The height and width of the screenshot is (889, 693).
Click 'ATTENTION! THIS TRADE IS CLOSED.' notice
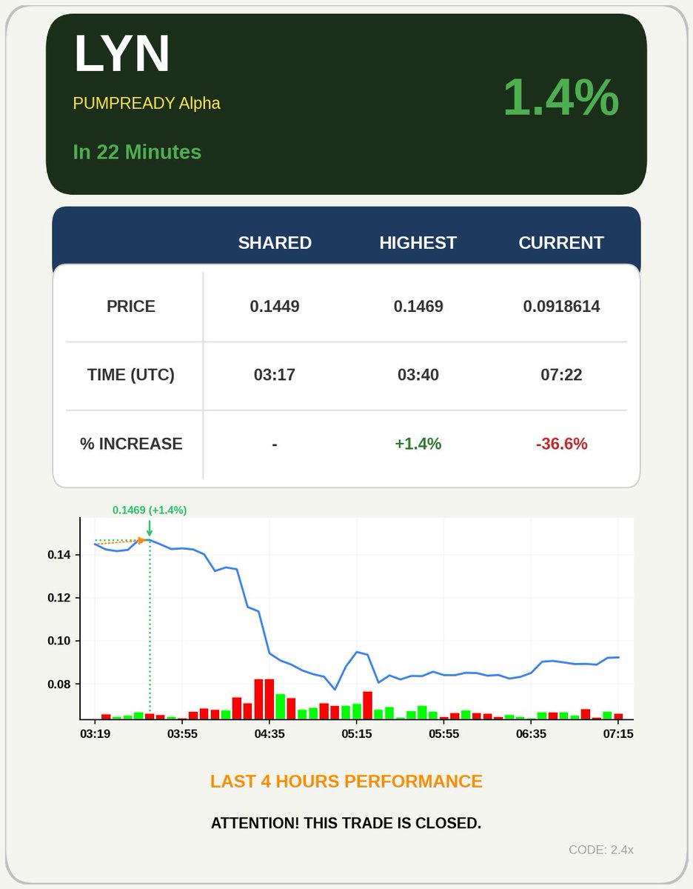coord(346,824)
